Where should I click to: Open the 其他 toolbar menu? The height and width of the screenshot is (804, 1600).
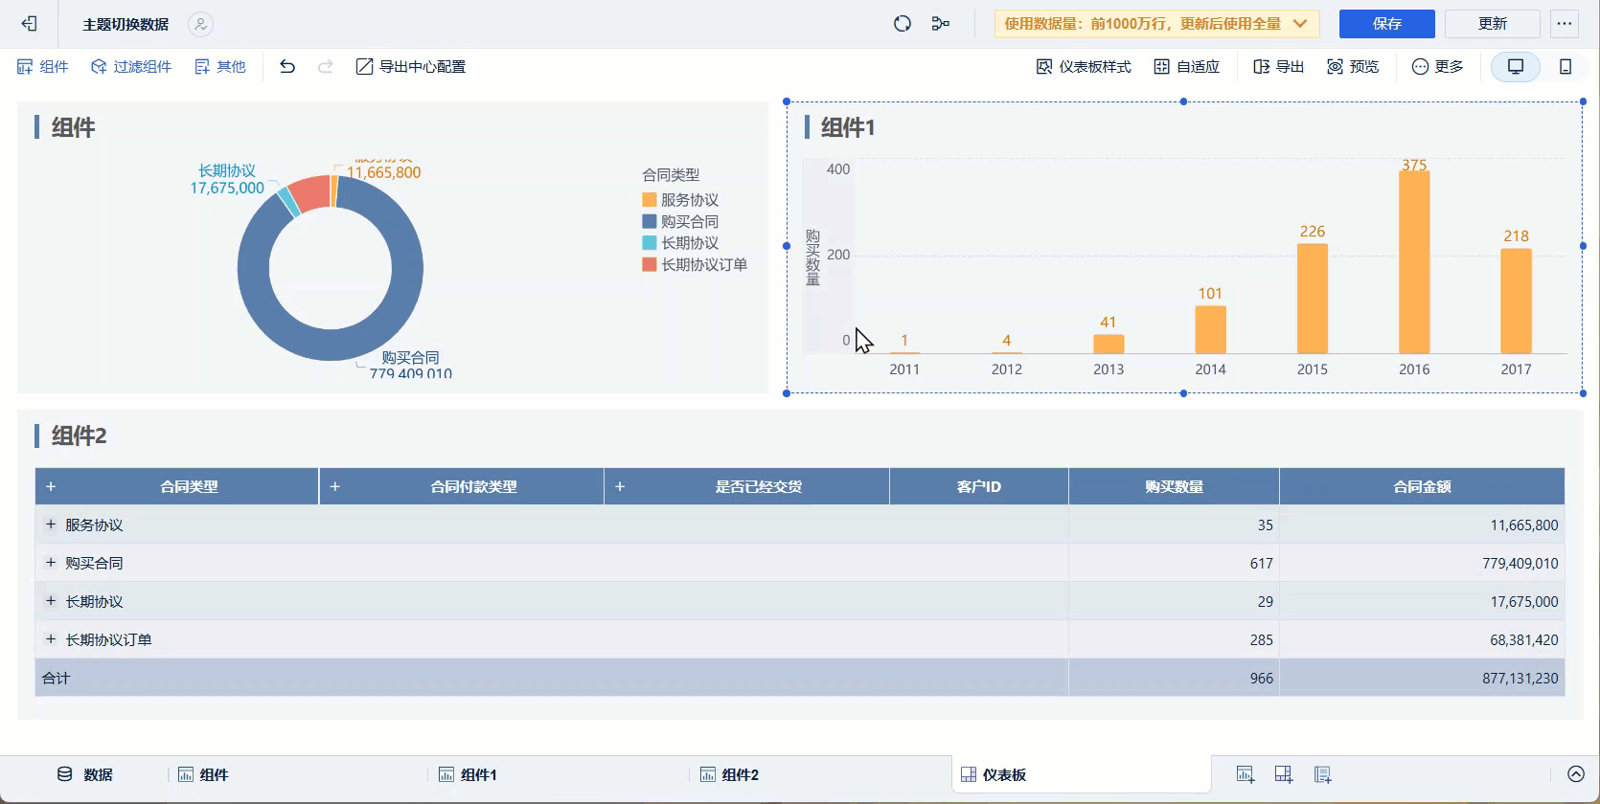point(220,67)
